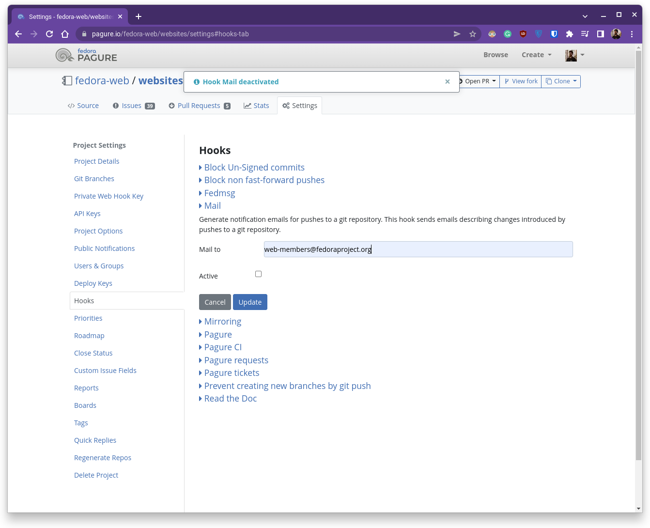Open the Bitwarden extension
The width and height of the screenshot is (650, 528).
[554, 34]
